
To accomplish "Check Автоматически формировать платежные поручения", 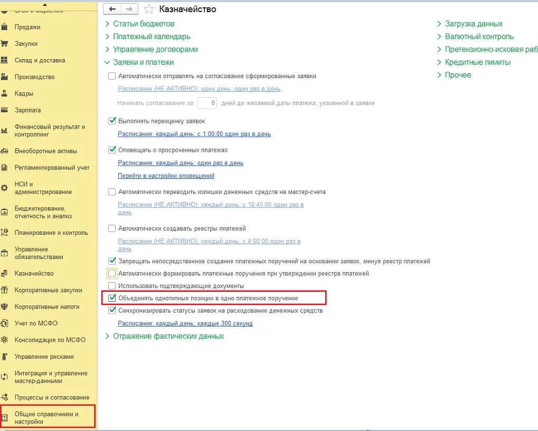I will click(x=112, y=273).
